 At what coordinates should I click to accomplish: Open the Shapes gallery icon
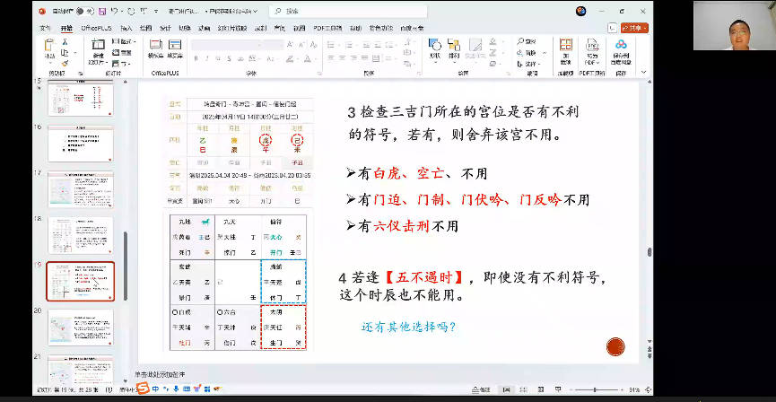pos(436,49)
